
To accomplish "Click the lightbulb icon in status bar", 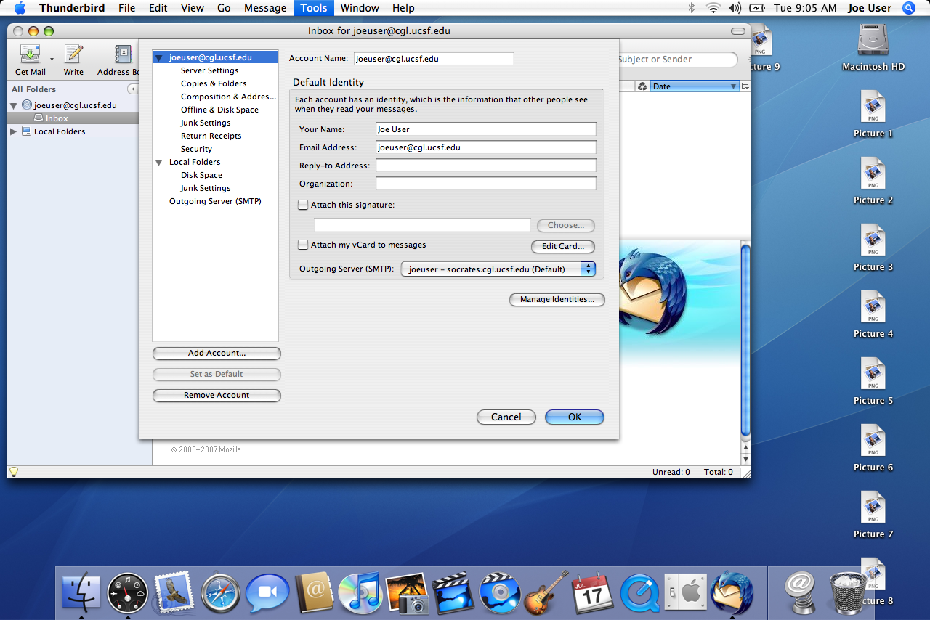I will click(13, 472).
